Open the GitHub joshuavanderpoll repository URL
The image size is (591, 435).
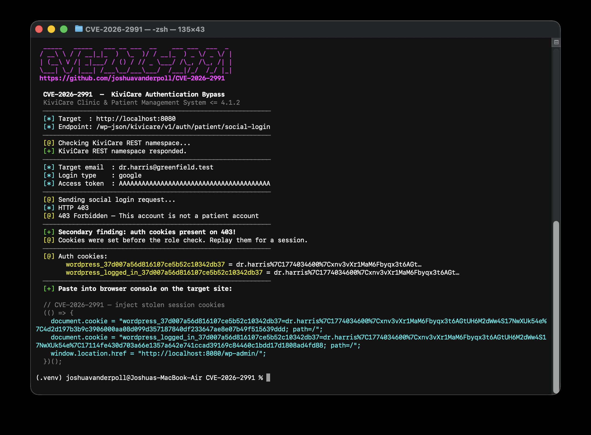click(x=132, y=78)
